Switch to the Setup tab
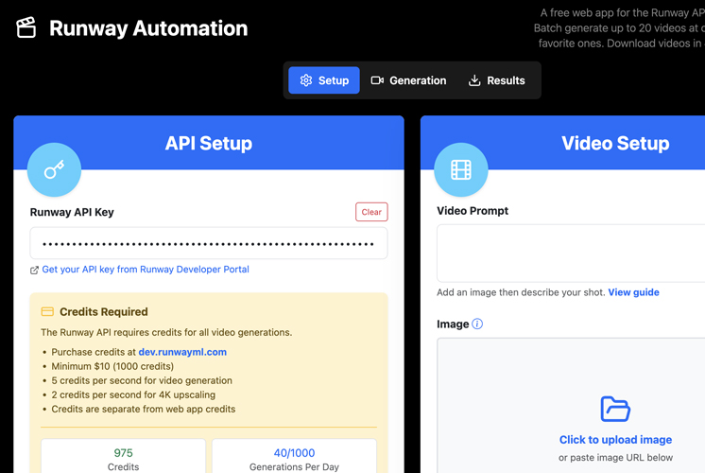This screenshot has height=473, width=705. pyautogui.click(x=323, y=80)
